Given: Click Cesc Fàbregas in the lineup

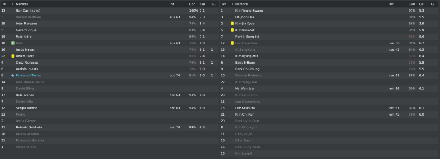Looking at the screenshot, I should (x=27, y=62).
